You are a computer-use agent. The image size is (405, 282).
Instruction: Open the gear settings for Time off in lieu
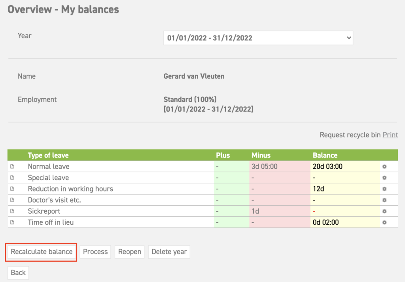tap(384, 222)
